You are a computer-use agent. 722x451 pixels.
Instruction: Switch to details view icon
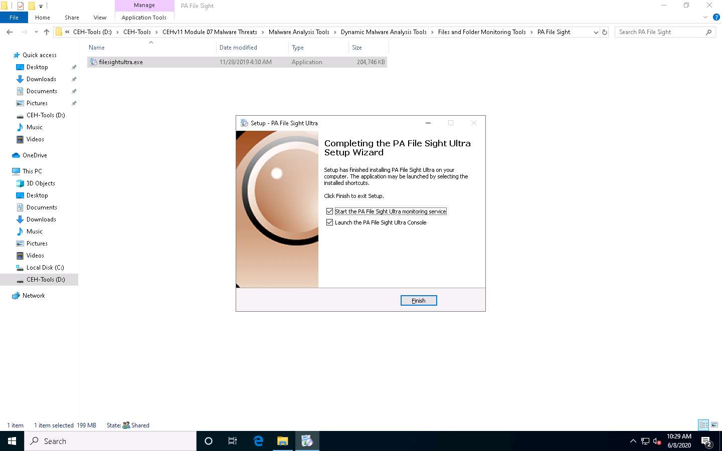(703, 425)
